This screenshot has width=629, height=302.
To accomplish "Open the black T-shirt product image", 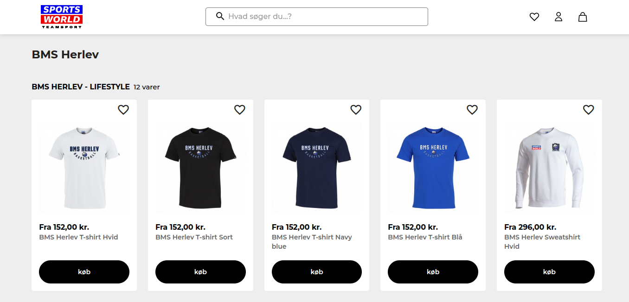I will pyautogui.click(x=200, y=168).
